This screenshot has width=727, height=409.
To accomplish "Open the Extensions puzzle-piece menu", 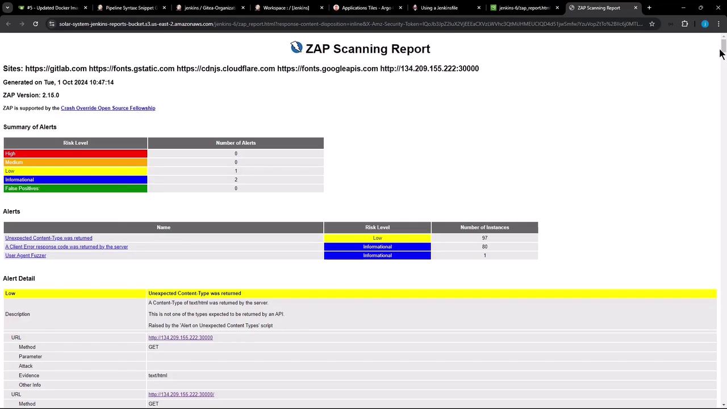I will point(684,24).
